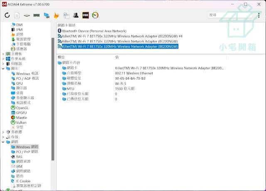This screenshot has width=266, height=191.
Task: Collapse the display tree node
Action: [x=3, y=69]
